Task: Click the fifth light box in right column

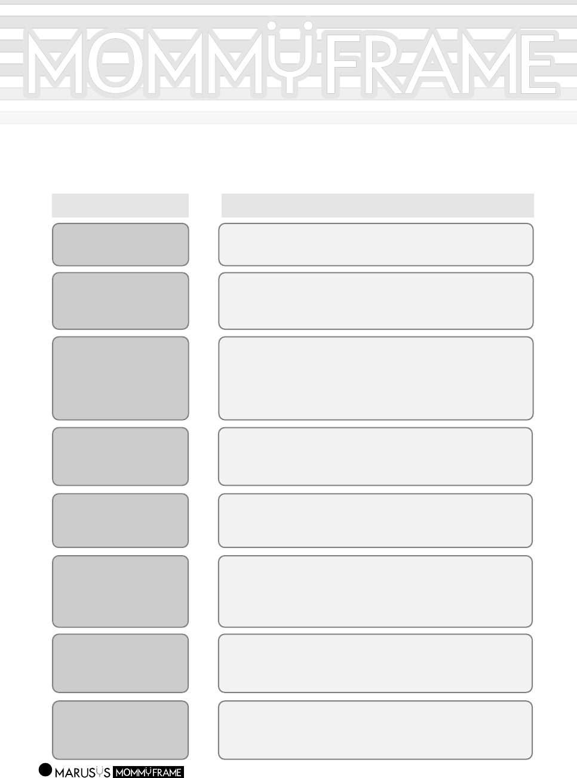Action: click(x=376, y=520)
